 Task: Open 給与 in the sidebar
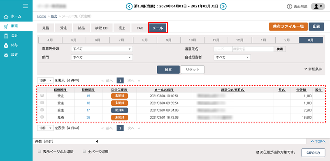16,45
